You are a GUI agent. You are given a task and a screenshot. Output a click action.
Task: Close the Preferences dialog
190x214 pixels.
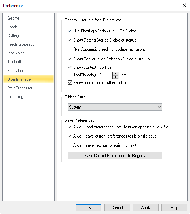point(184,5)
